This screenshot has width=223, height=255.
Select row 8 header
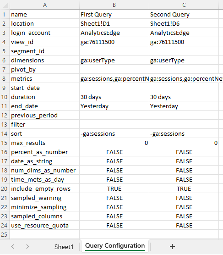pos(5,79)
